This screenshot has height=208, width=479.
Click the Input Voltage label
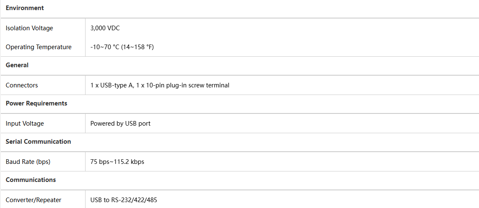click(24, 124)
